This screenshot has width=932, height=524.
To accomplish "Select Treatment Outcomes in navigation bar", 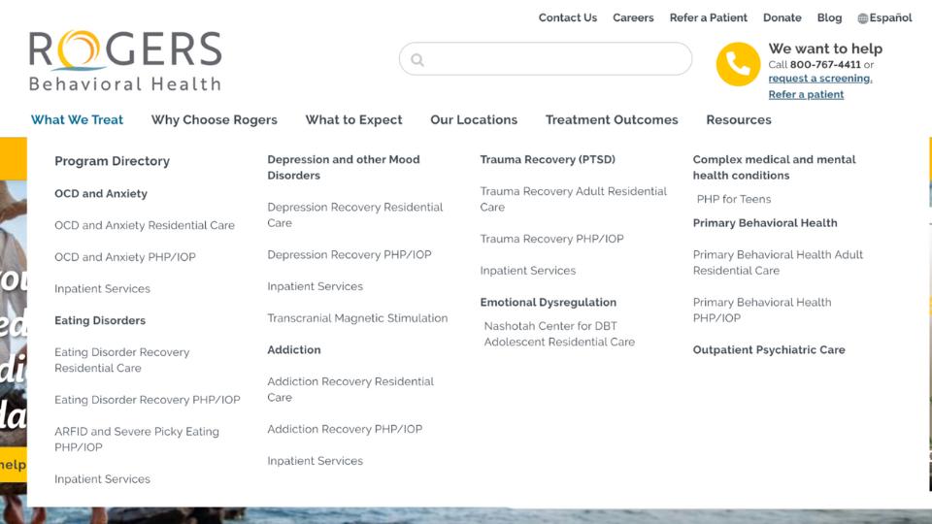I will click(612, 119).
